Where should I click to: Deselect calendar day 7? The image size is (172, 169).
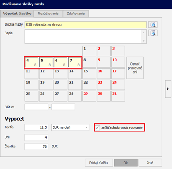tap(75, 62)
